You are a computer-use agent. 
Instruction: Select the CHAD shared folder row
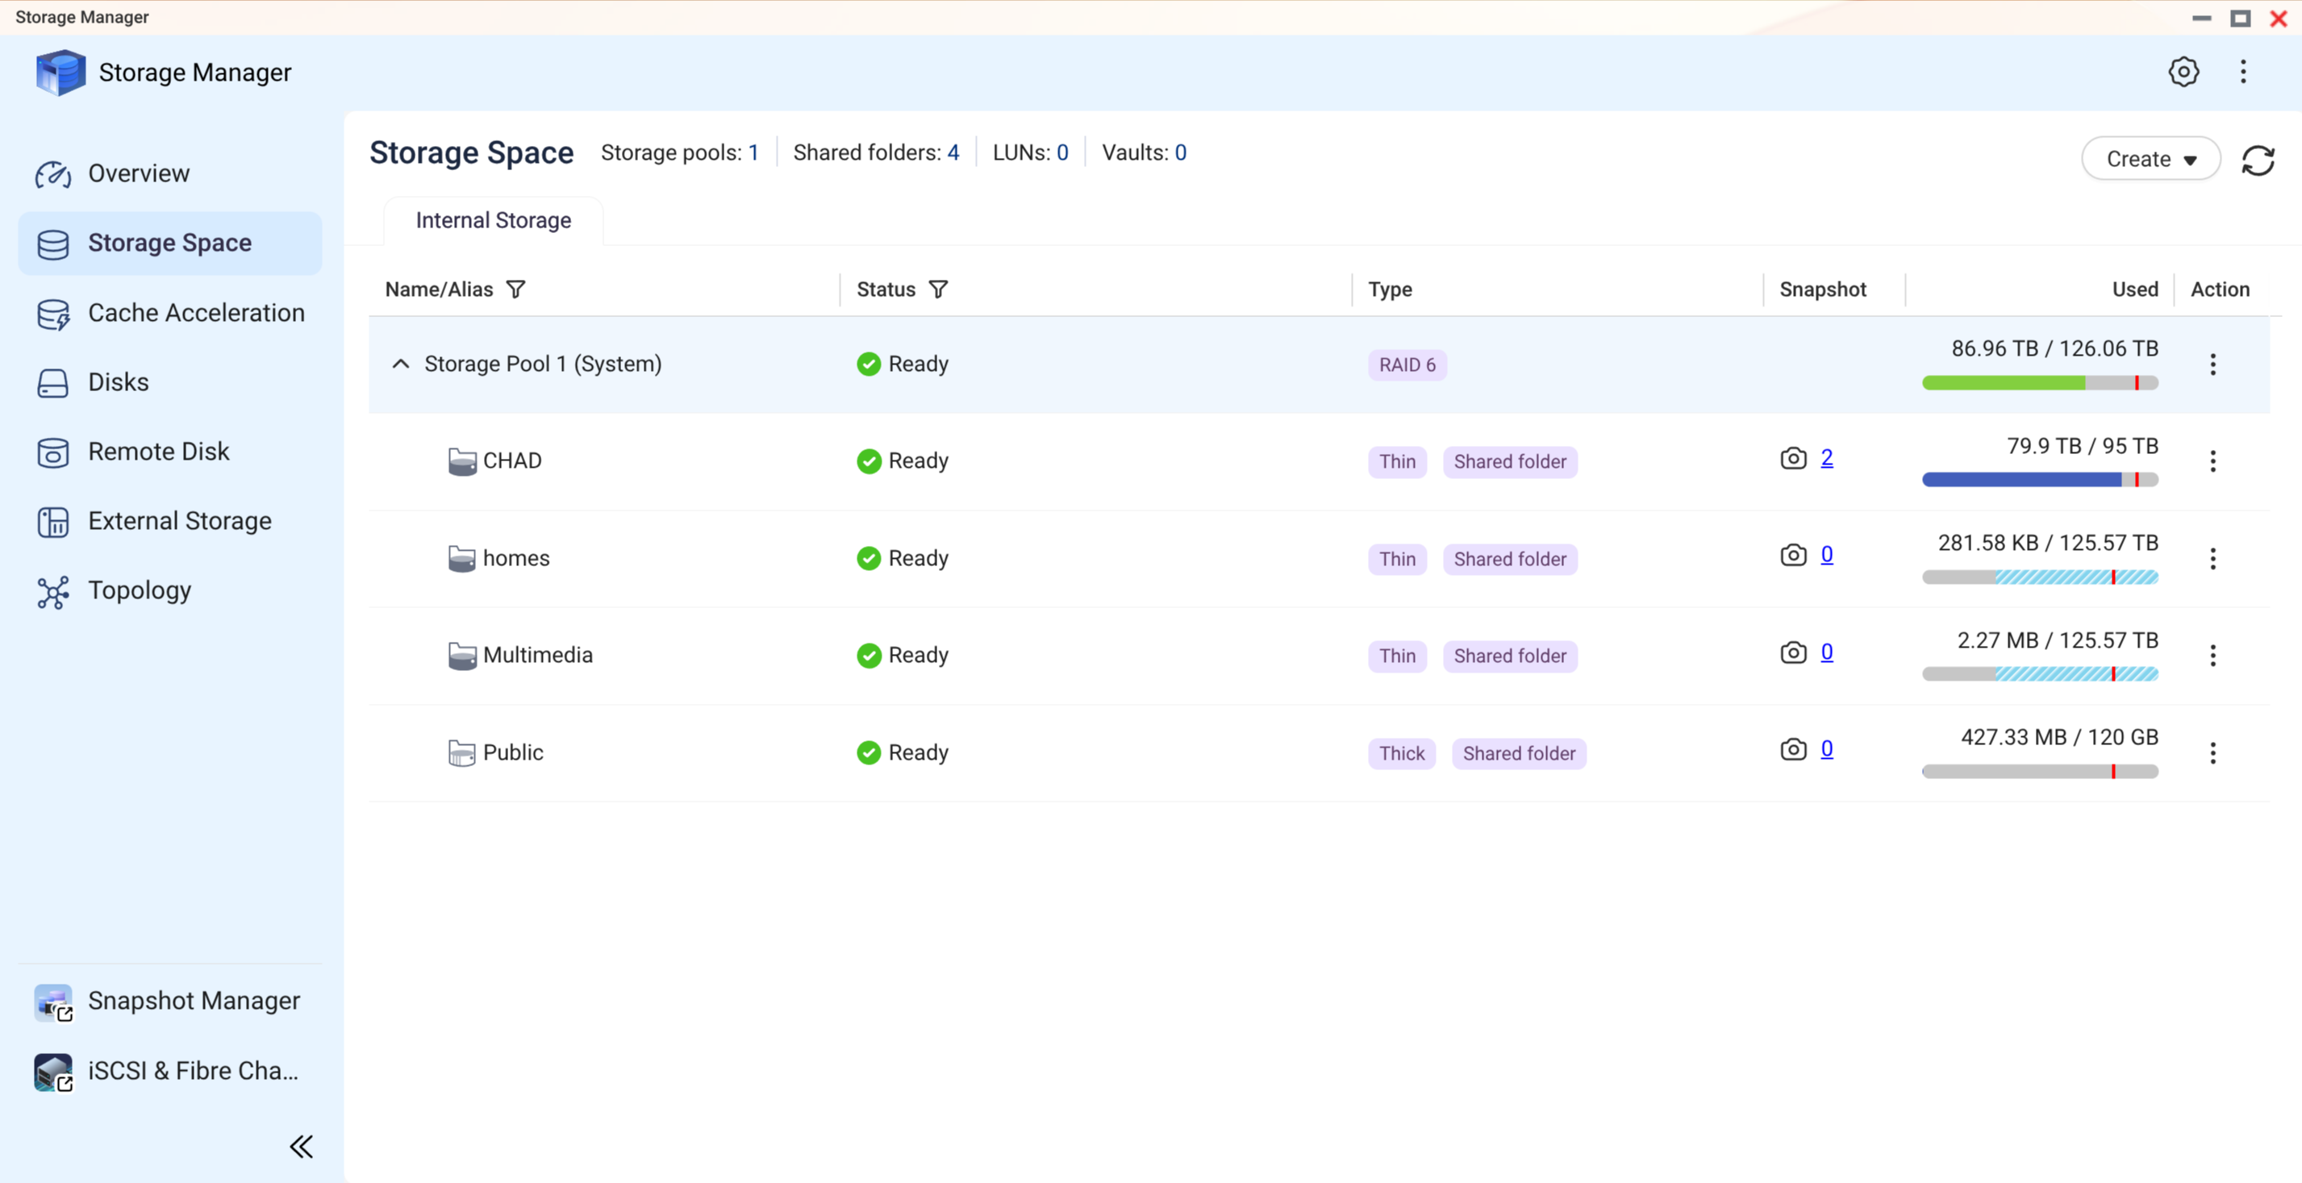pyautogui.click(x=1319, y=462)
